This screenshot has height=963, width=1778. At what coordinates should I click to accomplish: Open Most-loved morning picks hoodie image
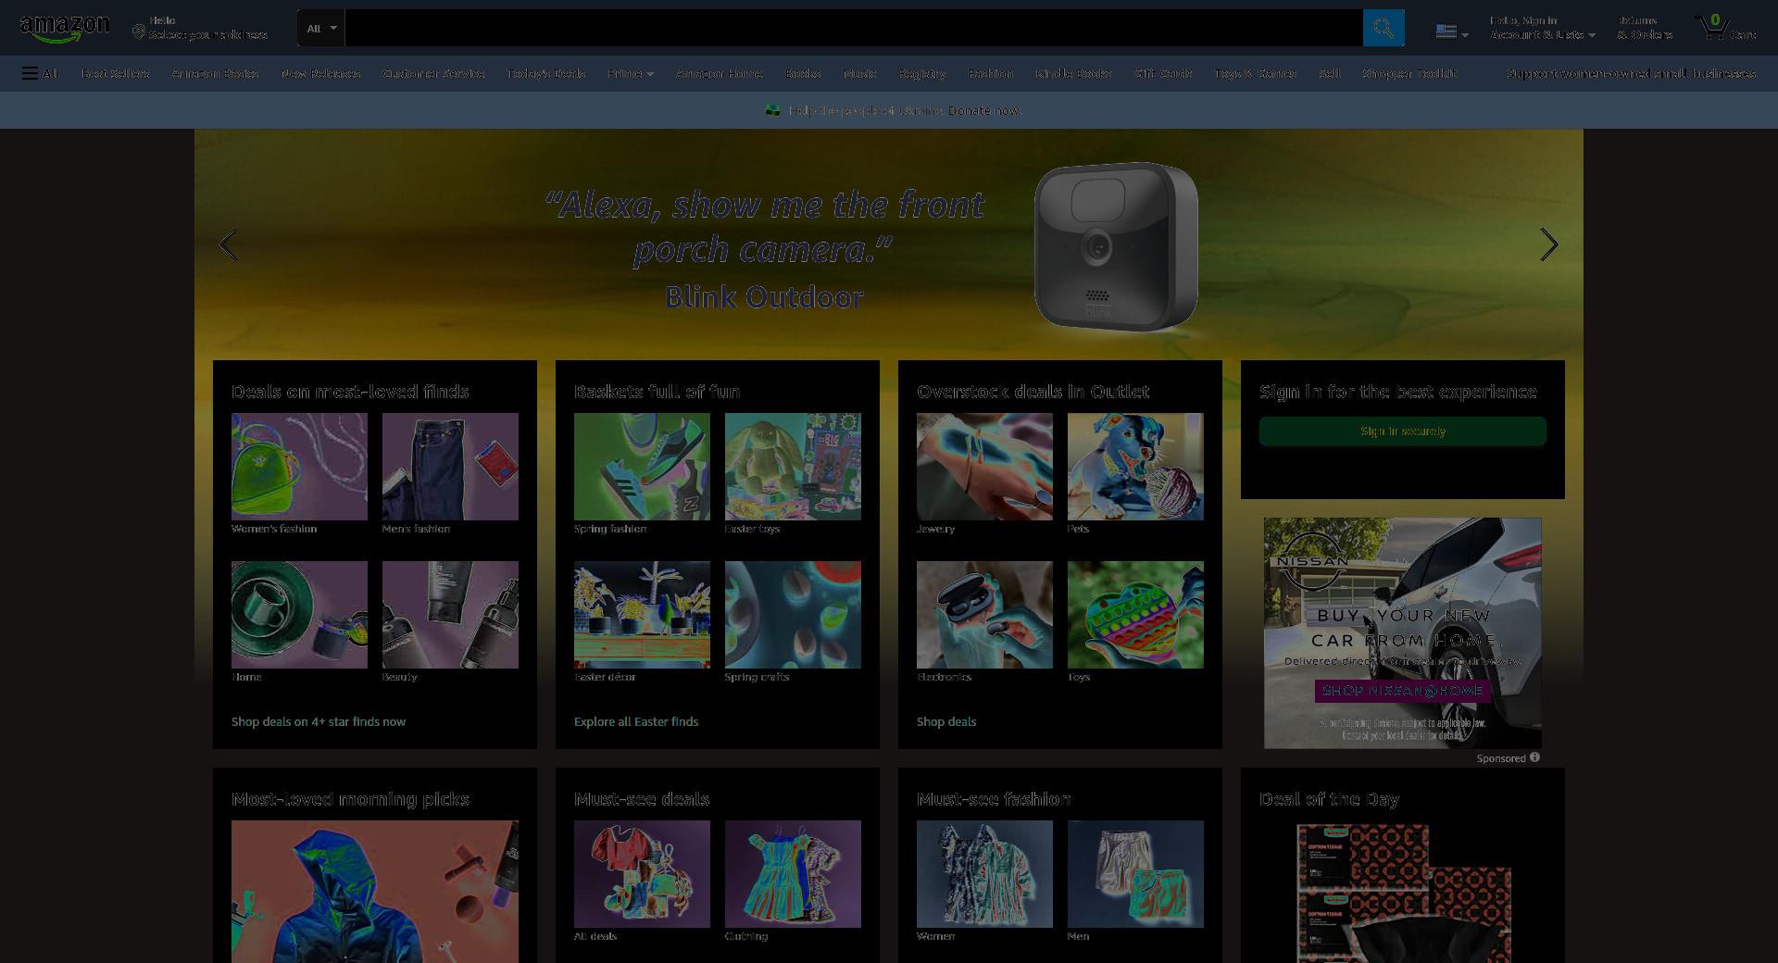[x=375, y=892]
